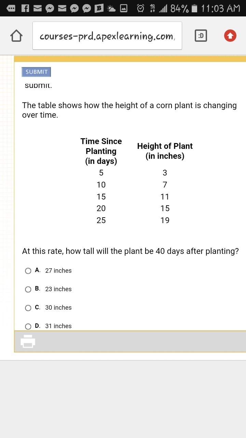246x438 pixels.
Task: Choose radio button for option D
Action: pos(28,326)
